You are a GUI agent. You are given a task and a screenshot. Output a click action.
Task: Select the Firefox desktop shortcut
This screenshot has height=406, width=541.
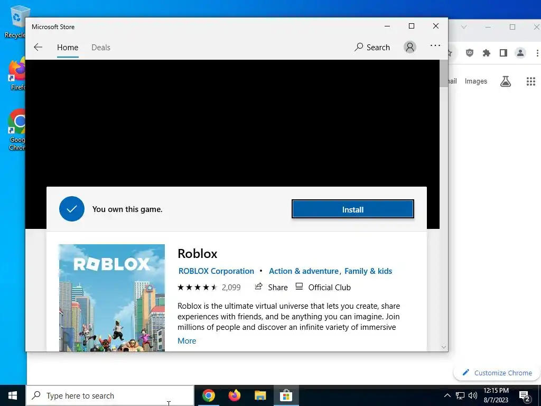click(x=16, y=74)
